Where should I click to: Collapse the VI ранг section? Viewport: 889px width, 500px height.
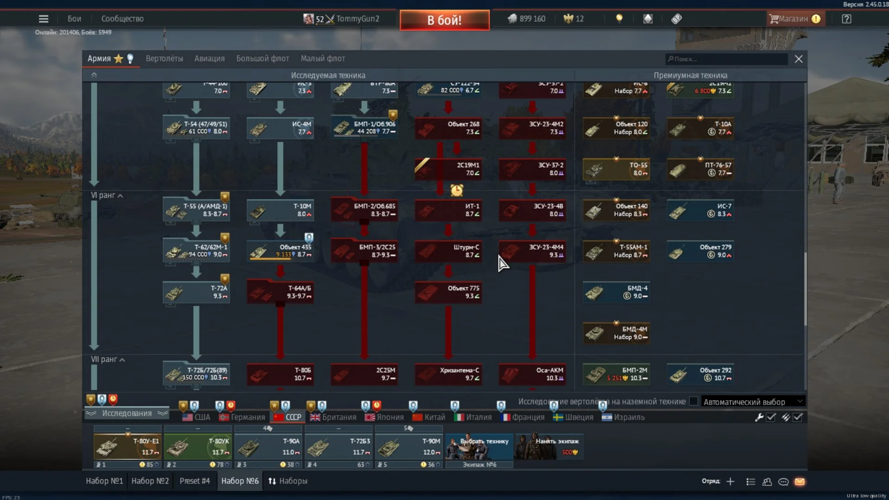click(120, 196)
